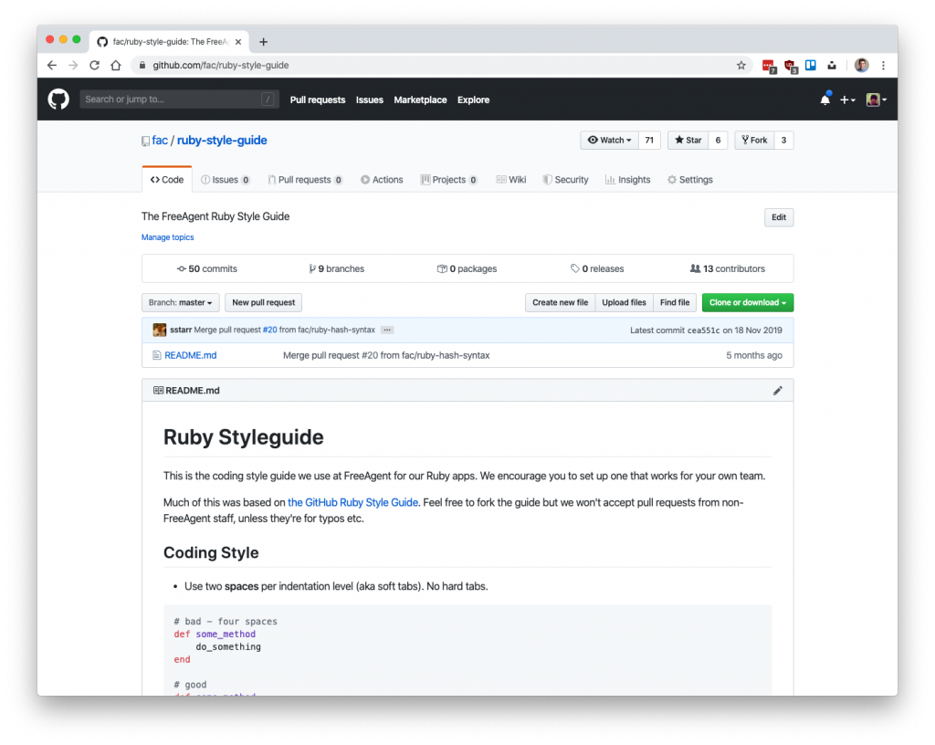Fork the repository
The image size is (935, 745).
pos(754,140)
